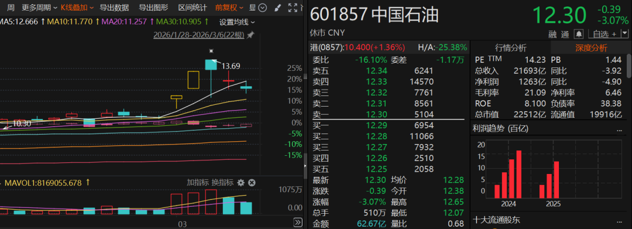Click the tallest cyan candle labeled 13.69
The height and width of the screenshot is (229, 632).
point(211,64)
